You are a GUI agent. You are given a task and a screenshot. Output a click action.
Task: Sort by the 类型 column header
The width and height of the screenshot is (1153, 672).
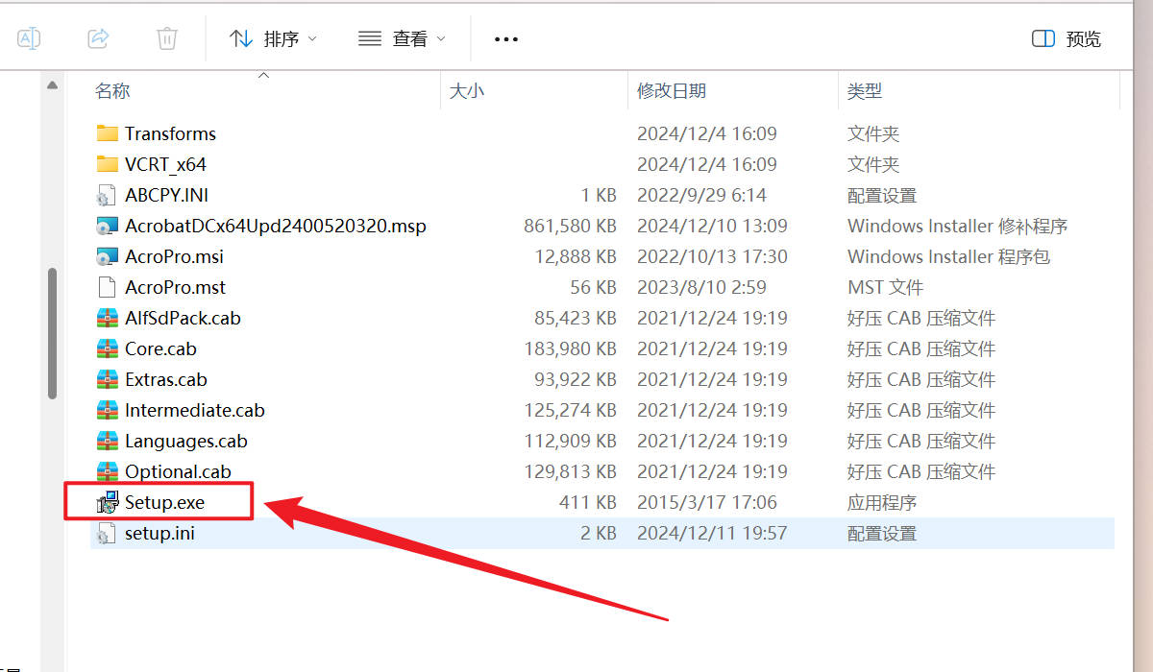pos(865,91)
